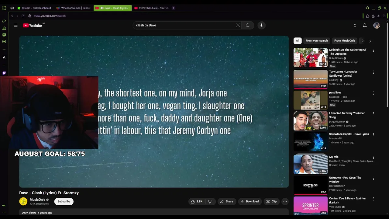Like the video with 2.8K thumbs up
Image resolution: width=389 pixels, height=219 pixels.
click(x=196, y=201)
